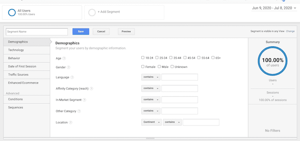The width and height of the screenshot is (300, 141).
Task: Click the + Add Segment box
Action: point(124,12)
